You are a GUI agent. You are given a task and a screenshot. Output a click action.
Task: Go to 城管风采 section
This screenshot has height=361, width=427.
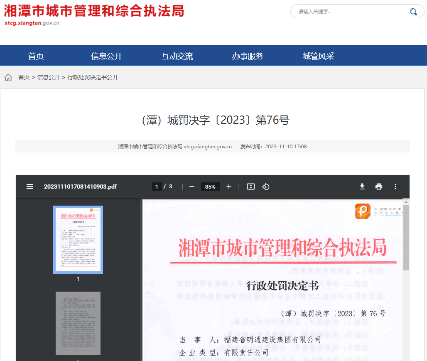(x=318, y=56)
